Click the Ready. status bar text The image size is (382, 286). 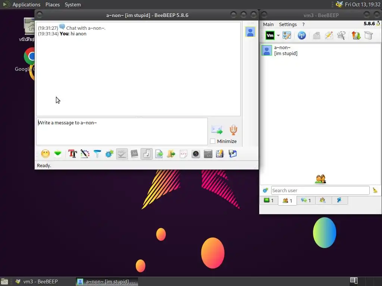44,166
